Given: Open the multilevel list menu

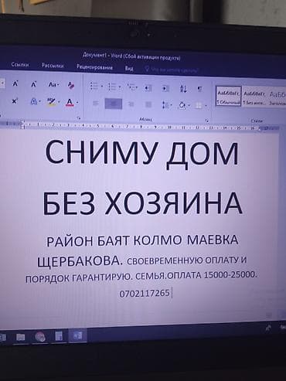Looking at the screenshot, I should tap(132, 87).
